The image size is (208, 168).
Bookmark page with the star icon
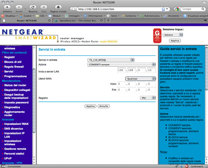pos(163,9)
